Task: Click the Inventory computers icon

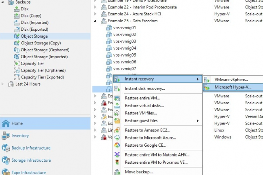Action: 6,136
